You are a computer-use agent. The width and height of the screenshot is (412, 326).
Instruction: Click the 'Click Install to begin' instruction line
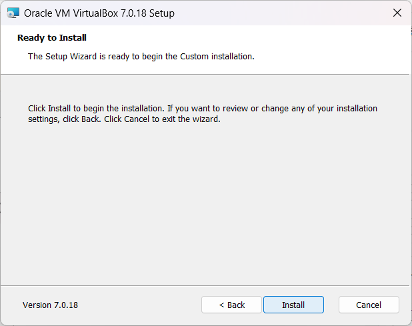tap(203, 109)
